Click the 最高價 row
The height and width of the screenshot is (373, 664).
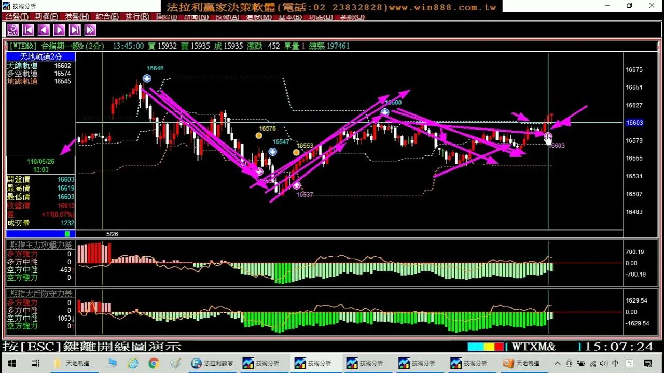tap(41, 188)
